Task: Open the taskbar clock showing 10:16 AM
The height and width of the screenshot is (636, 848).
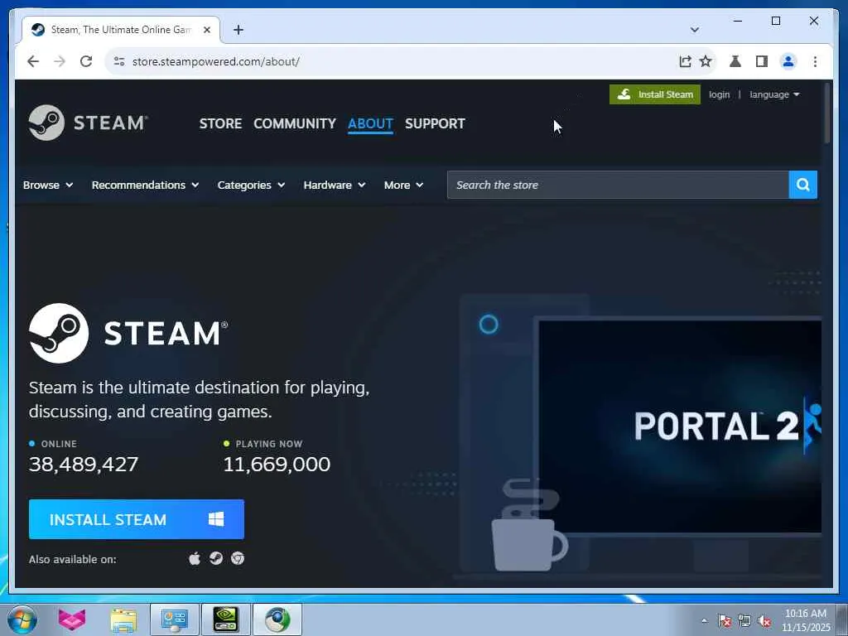Action: click(x=806, y=620)
